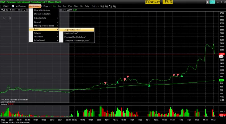The height and width of the screenshot is (124, 226).
Task: Select Today Pre Market High/Low indicator
Action: tap(77, 41)
